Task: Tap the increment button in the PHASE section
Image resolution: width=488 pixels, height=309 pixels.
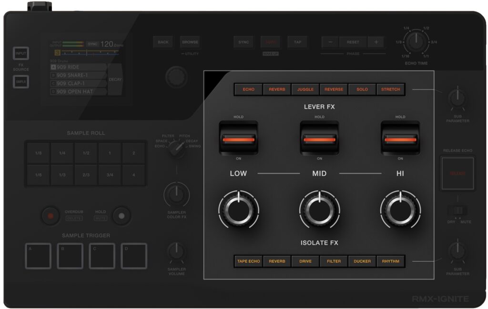Action: coord(376,42)
